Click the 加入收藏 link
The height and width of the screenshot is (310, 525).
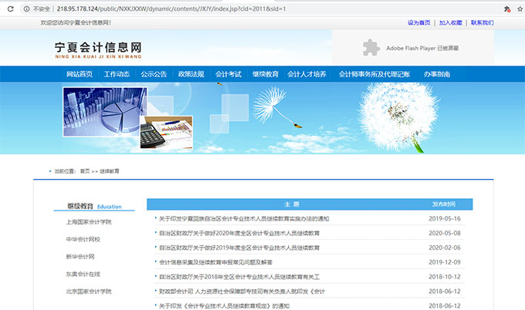click(x=451, y=23)
